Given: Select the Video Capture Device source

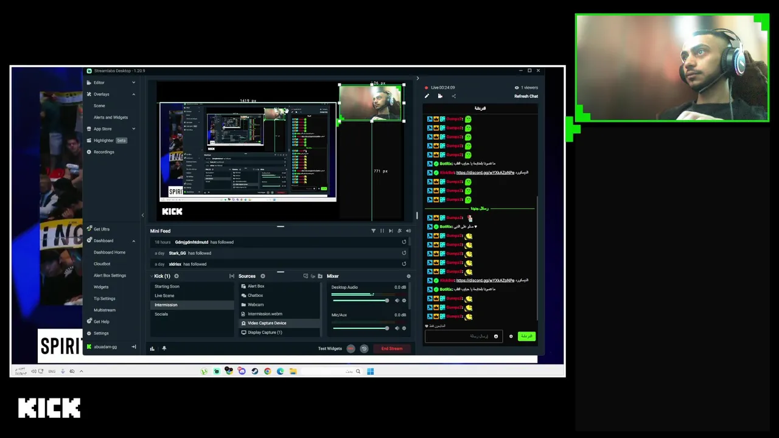Looking at the screenshot, I should point(279,323).
